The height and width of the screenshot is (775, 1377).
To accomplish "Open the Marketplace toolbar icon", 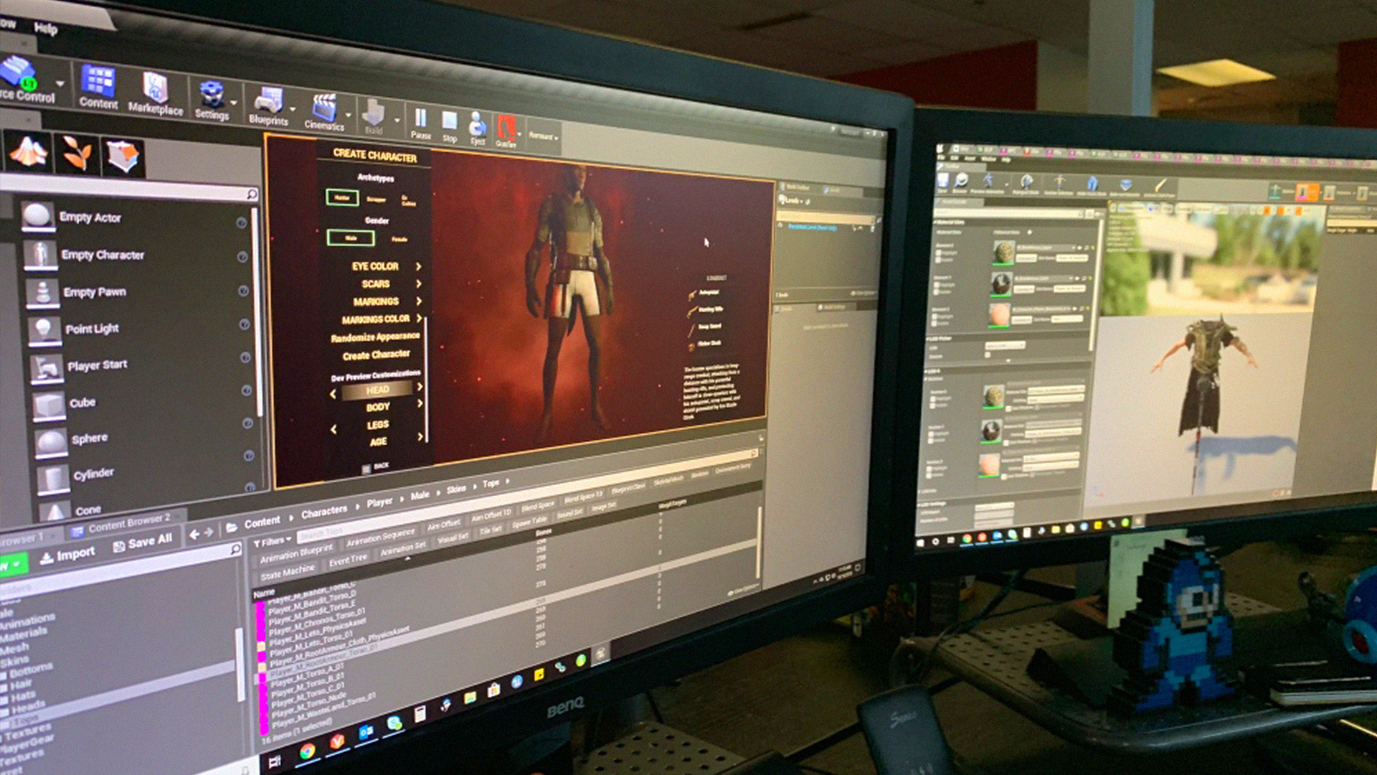I will [155, 94].
